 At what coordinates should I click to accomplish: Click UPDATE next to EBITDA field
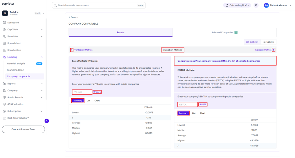(x=203, y=104)
